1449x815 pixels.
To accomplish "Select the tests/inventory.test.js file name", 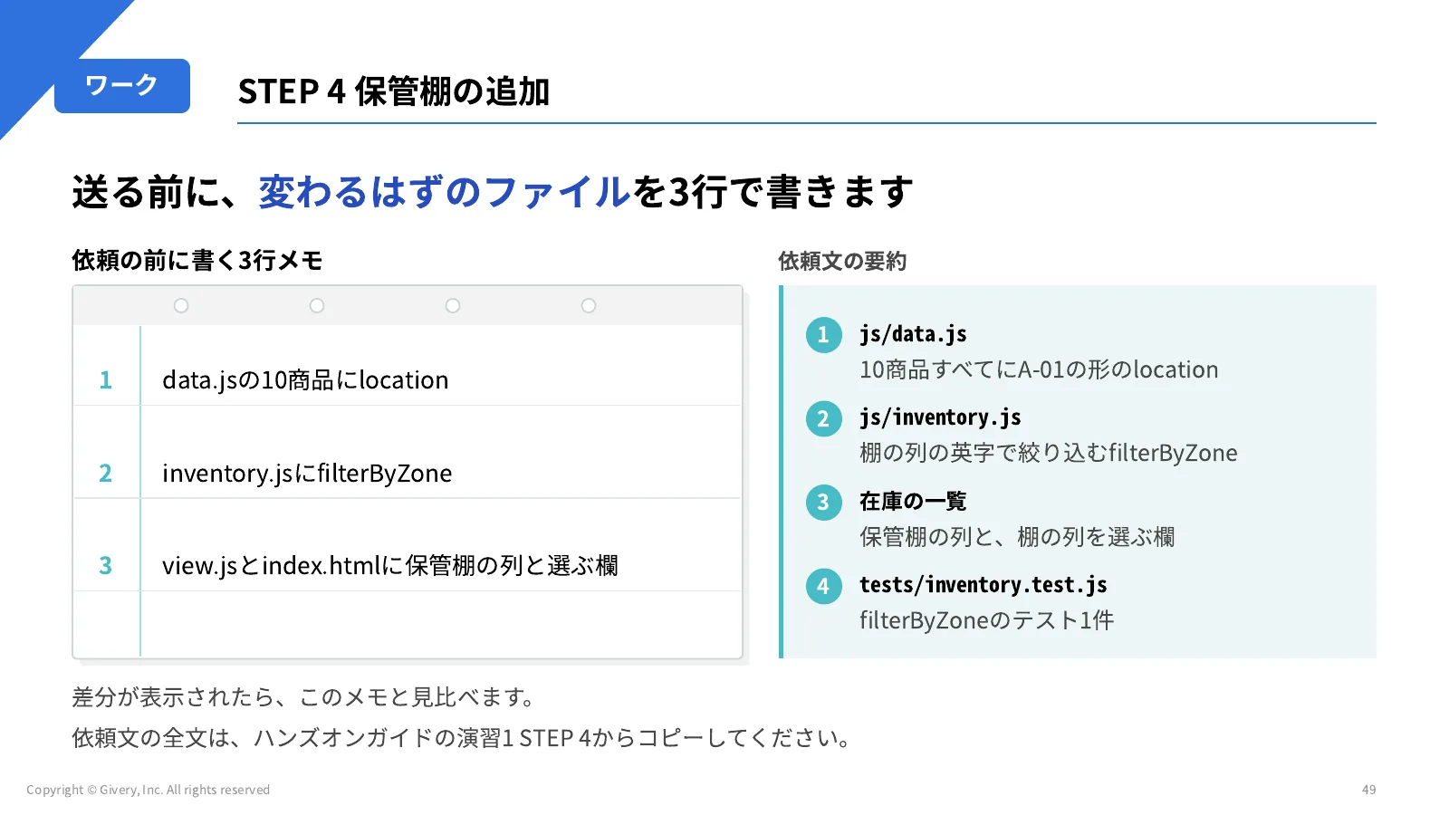I will [984, 586].
